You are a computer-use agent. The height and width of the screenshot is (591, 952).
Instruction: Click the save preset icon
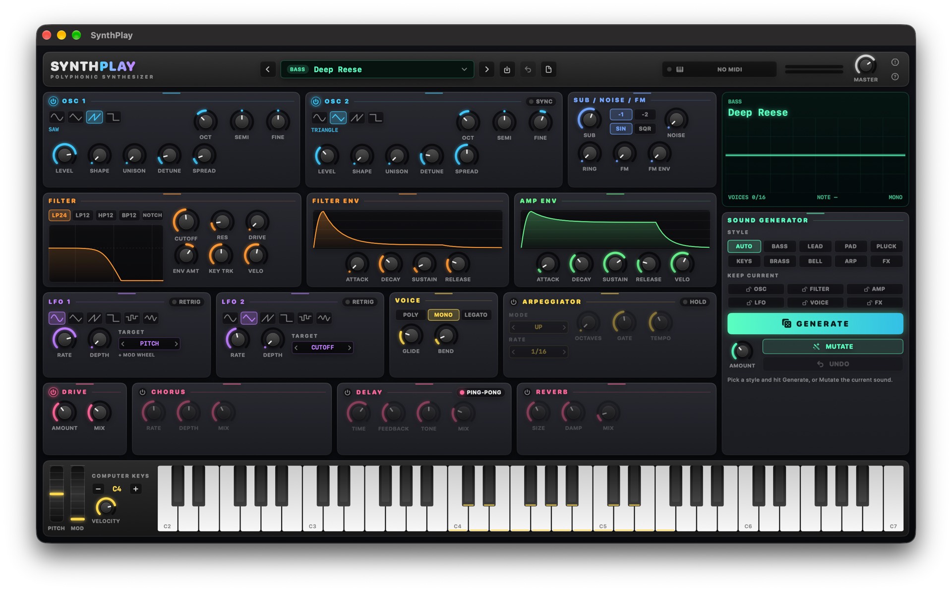coord(507,69)
